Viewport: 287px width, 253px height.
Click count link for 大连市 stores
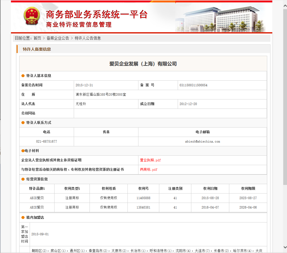[x=208, y=251]
